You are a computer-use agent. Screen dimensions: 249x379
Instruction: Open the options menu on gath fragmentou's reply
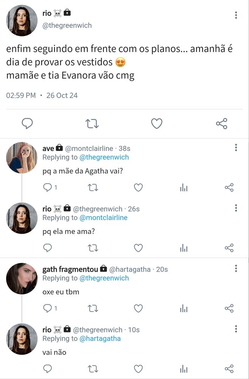236,268
